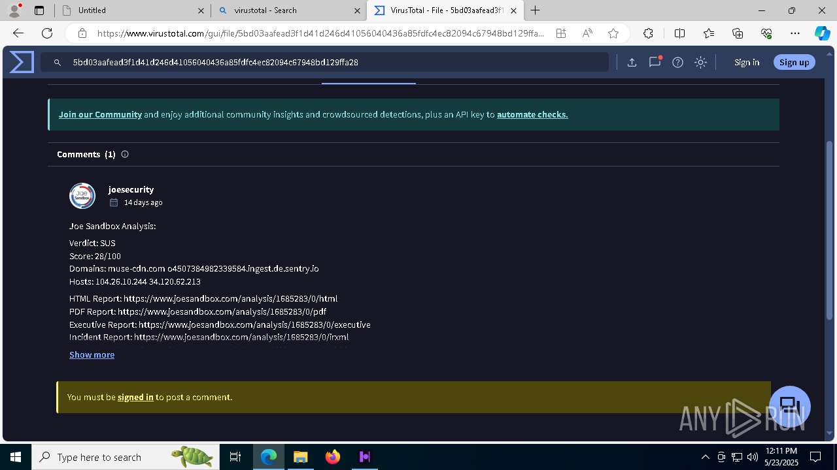This screenshot has height=470, width=837.
Task: Toggle light/dark theme icon
Action: (700, 62)
